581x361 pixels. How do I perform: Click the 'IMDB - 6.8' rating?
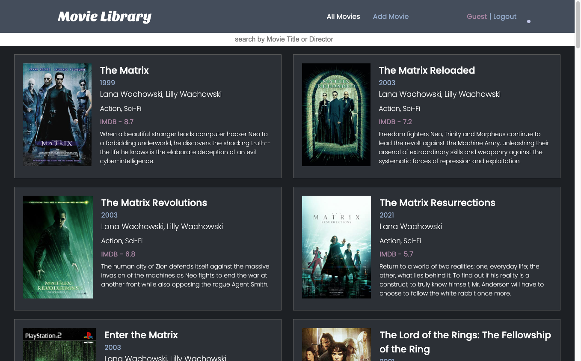[118, 254]
